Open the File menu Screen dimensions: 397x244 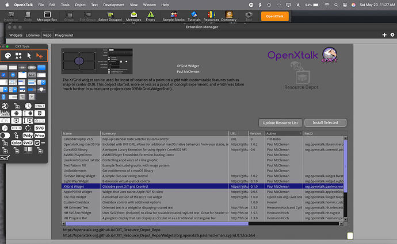(x=41, y=5)
